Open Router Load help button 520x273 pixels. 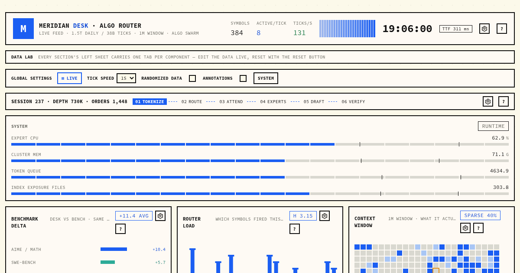coord(295,229)
